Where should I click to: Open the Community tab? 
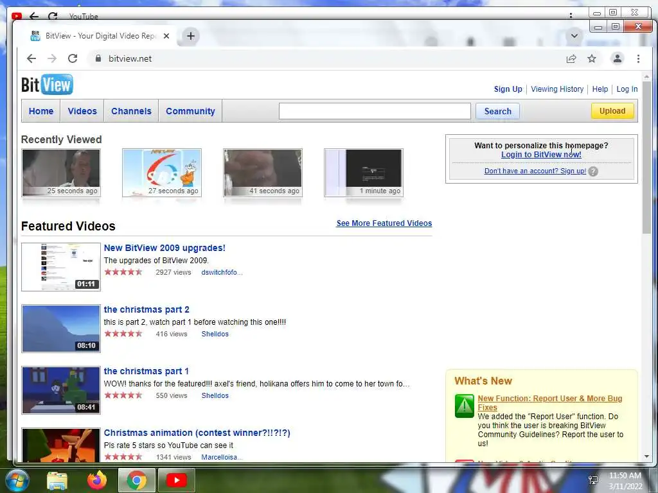tap(190, 111)
